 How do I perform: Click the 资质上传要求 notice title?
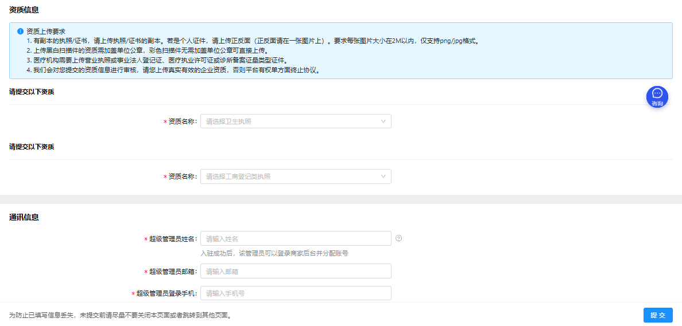point(46,32)
